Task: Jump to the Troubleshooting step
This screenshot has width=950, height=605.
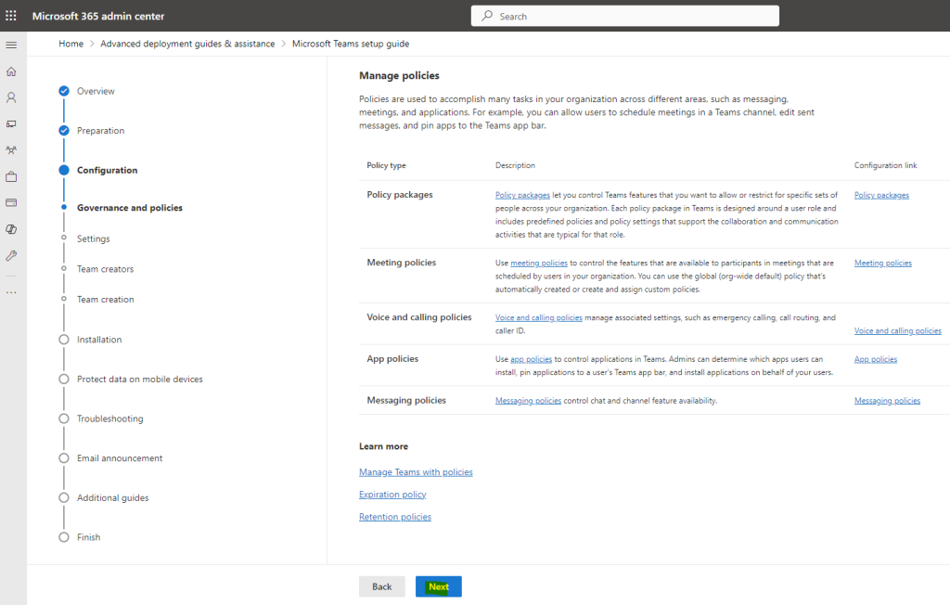Action: point(110,418)
